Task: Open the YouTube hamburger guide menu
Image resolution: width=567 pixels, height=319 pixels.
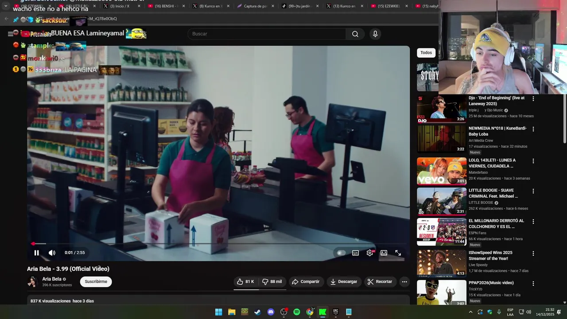Action: pos(10,34)
